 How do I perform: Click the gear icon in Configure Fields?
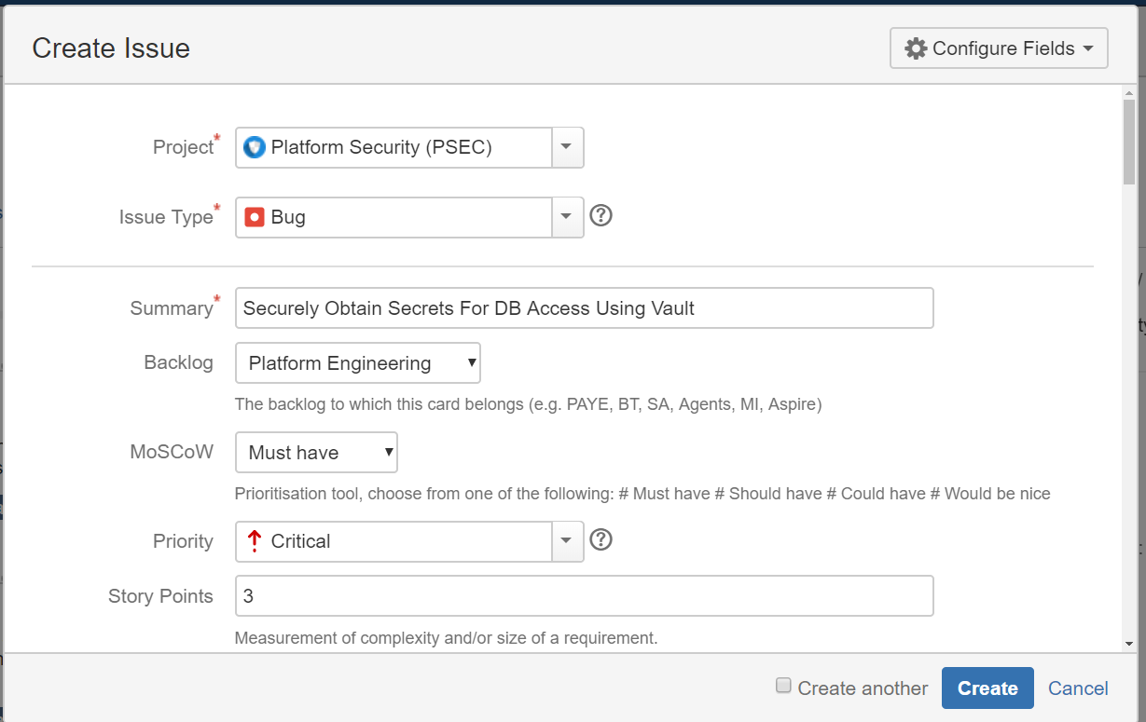click(x=916, y=48)
